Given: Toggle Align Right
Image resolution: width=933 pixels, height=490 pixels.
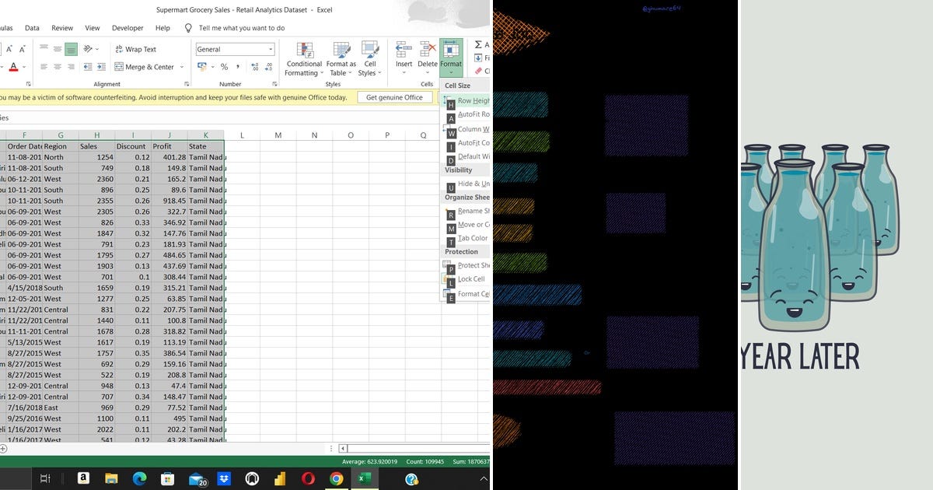Looking at the screenshot, I should point(72,67).
